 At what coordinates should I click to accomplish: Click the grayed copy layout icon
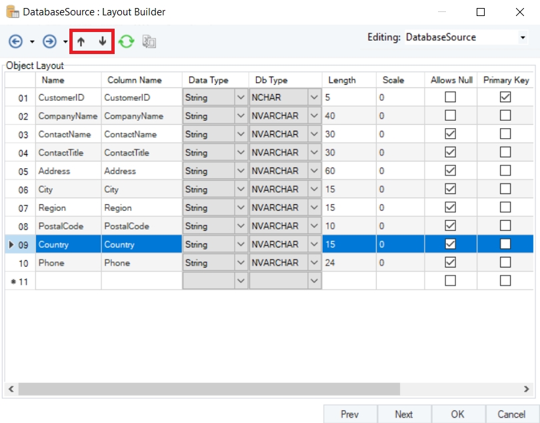pyautogui.click(x=149, y=41)
